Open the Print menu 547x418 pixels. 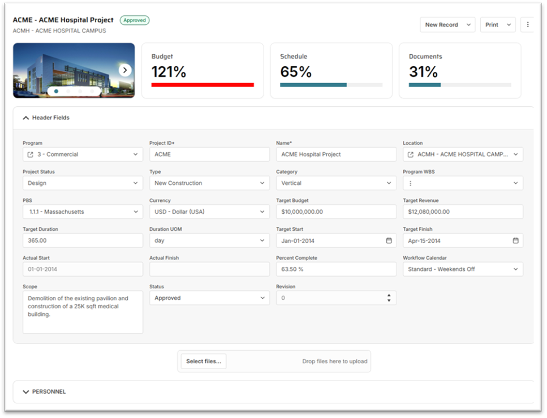coord(497,24)
